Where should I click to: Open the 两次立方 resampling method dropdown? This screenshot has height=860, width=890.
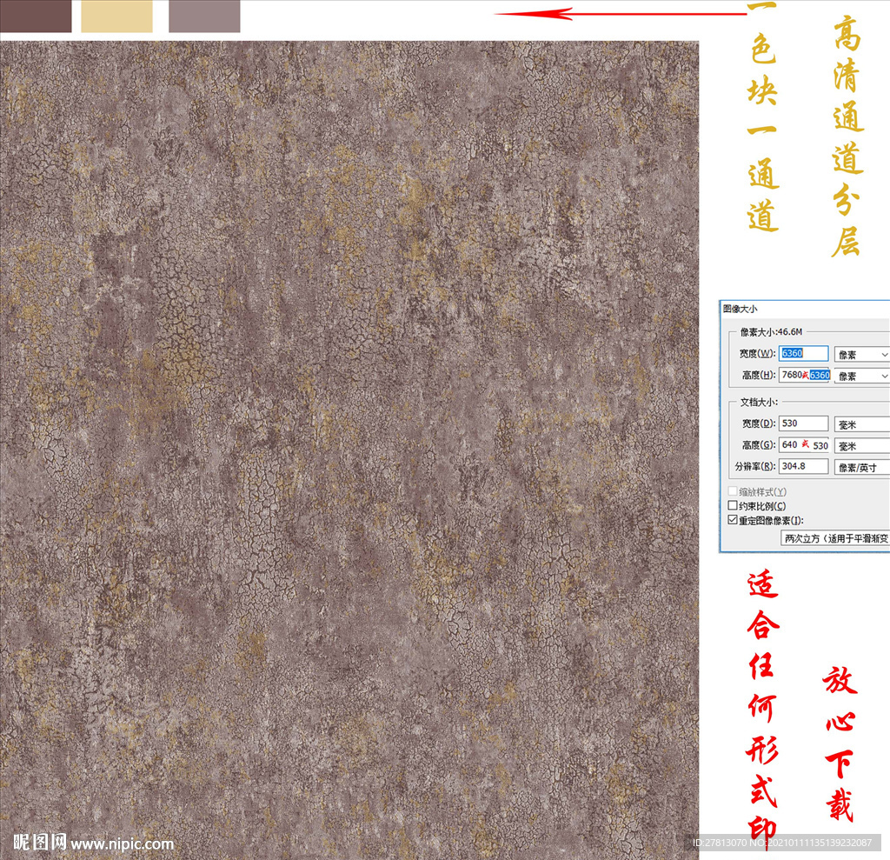pos(835,538)
